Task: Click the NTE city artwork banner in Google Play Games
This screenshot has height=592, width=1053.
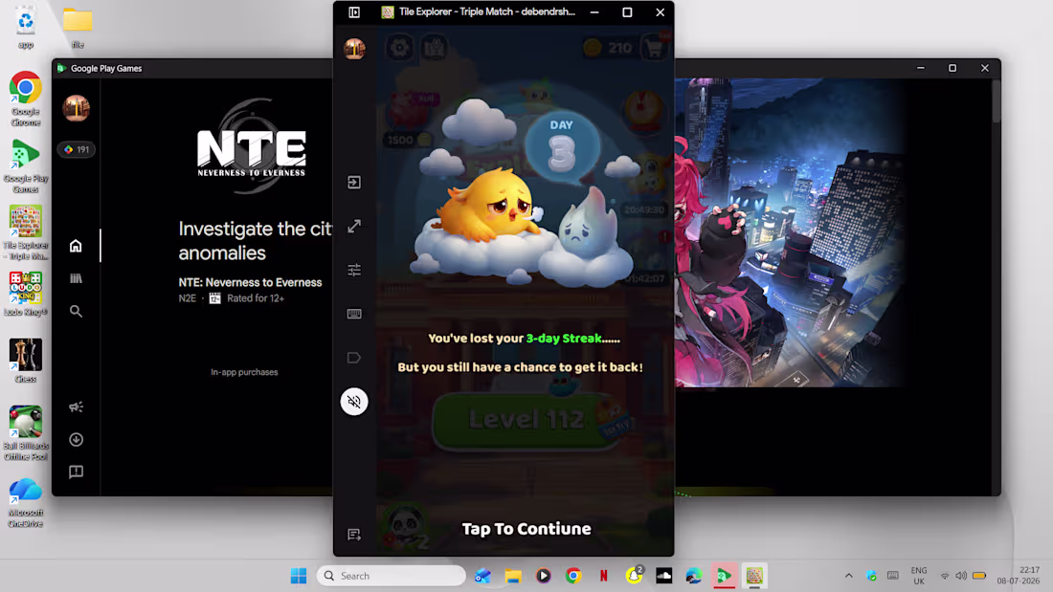Action: point(789,232)
